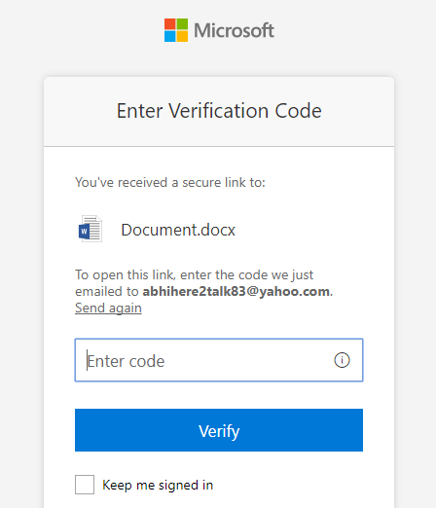Click the Microsoft wordmark text
The width and height of the screenshot is (436, 508).
tap(234, 30)
